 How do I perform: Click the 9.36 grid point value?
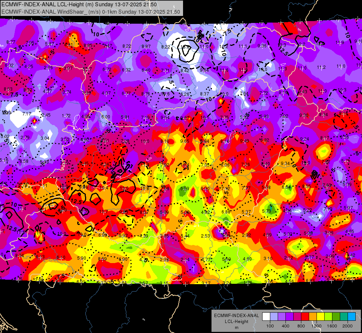(x=262, y=46)
